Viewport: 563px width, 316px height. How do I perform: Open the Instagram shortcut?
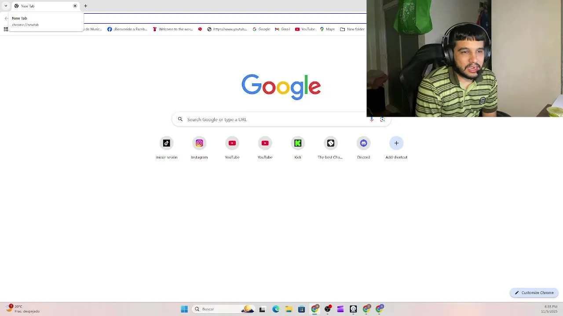tap(199, 148)
